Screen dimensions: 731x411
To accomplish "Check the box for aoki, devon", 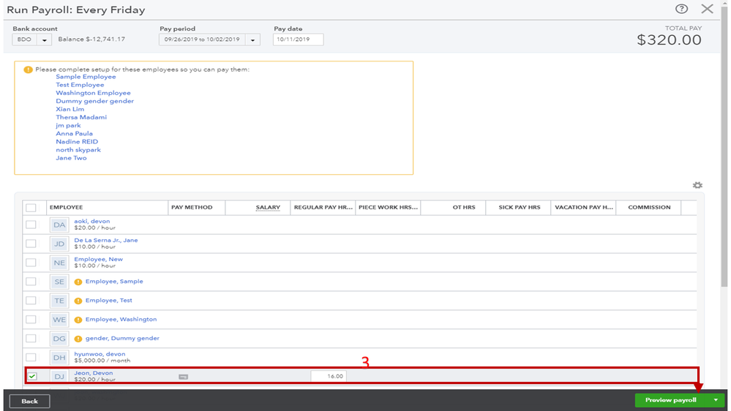I will [x=31, y=225].
